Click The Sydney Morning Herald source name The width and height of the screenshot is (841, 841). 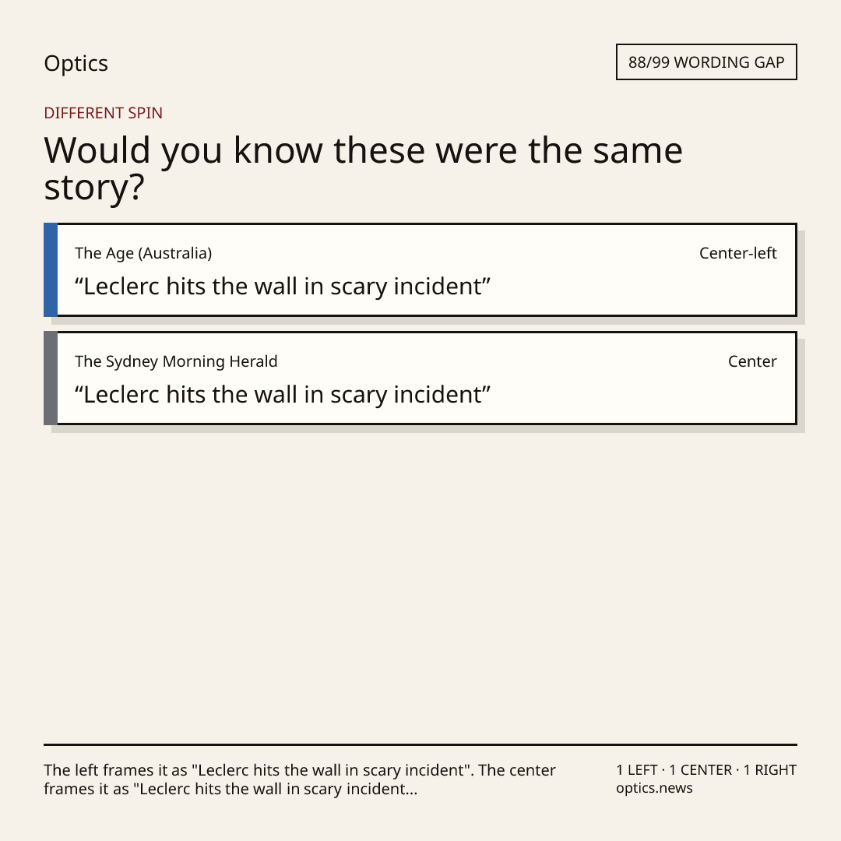click(176, 361)
